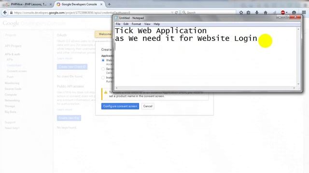Open Credentials in the sidebar
The height and width of the screenshot is (173, 309).
pyautogui.click(x=14, y=65)
